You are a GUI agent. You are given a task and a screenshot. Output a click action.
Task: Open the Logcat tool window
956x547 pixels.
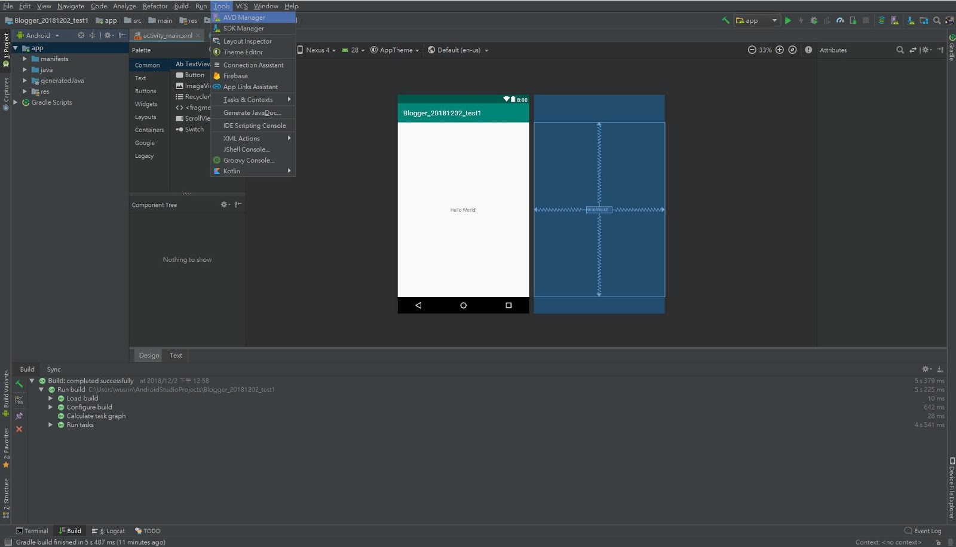[x=108, y=531]
